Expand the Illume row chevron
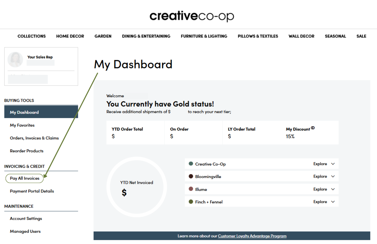This screenshot has height=244, width=377. click(333, 189)
